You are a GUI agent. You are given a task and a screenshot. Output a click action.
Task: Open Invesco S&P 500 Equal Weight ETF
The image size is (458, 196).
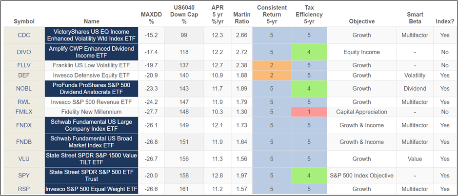click(91, 189)
